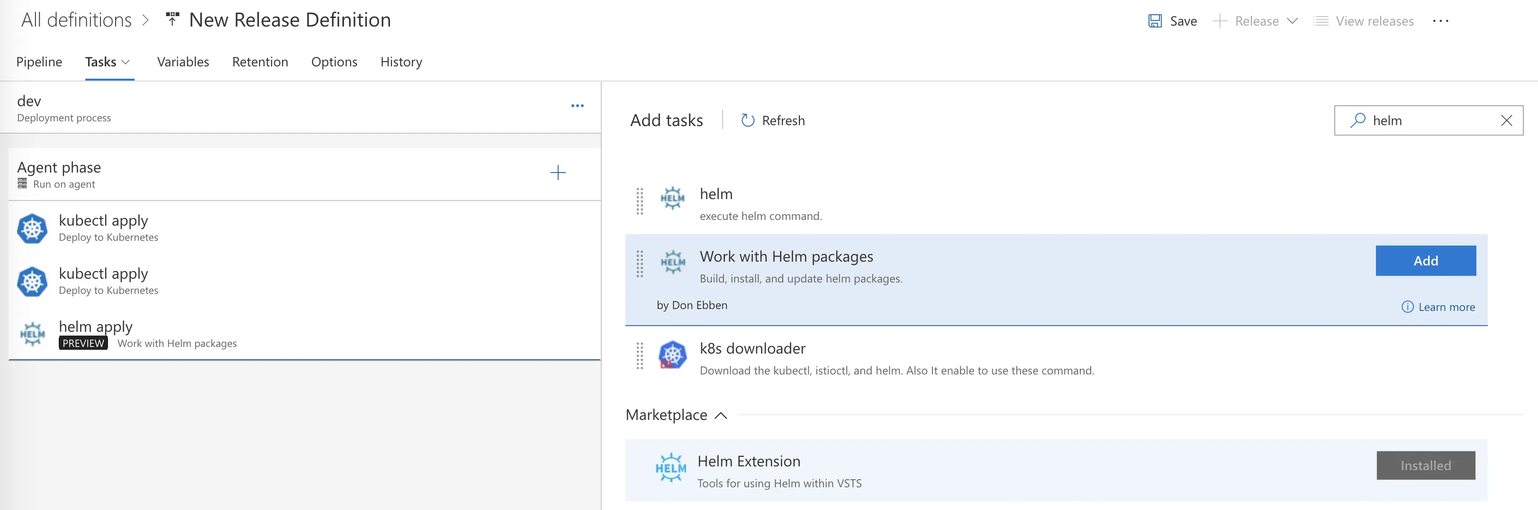The image size is (1538, 510).
Task: Click the Save button label
Action: [1183, 21]
